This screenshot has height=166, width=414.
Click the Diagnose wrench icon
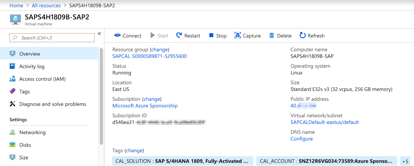click(12, 104)
